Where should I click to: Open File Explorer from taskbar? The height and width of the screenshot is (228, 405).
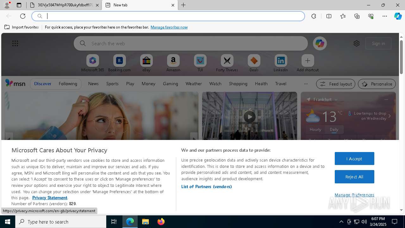(145, 222)
